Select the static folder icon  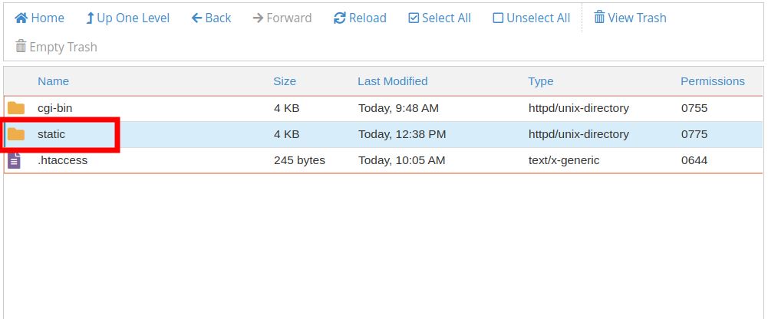pyautogui.click(x=16, y=134)
